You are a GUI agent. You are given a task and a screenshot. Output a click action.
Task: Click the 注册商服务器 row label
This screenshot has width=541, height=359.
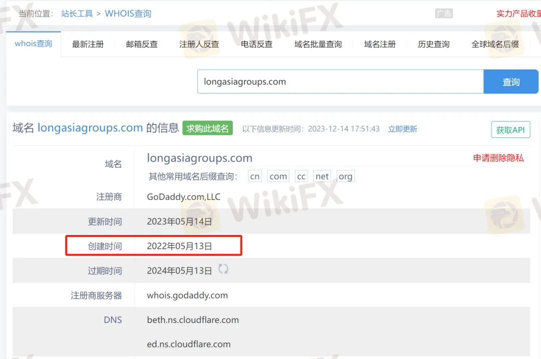coord(96,295)
